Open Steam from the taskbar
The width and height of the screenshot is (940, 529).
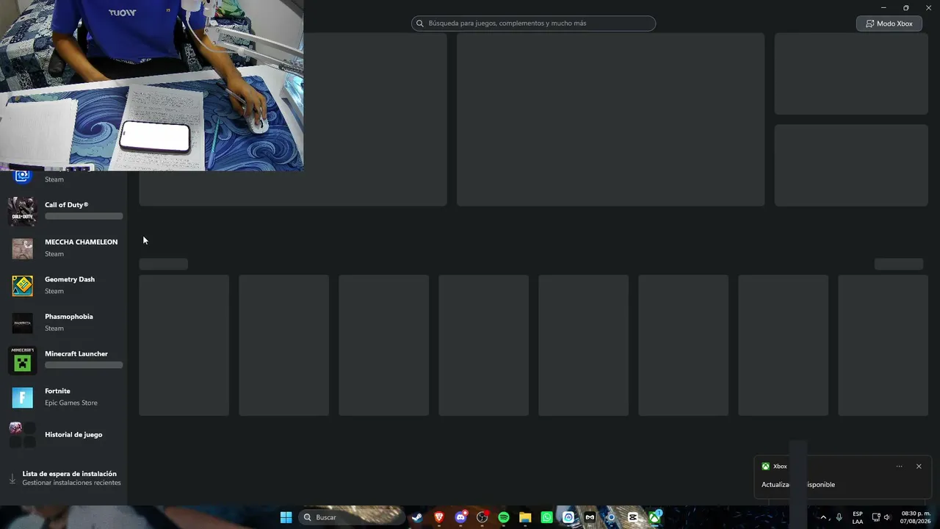pyautogui.click(x=417, y=517)
